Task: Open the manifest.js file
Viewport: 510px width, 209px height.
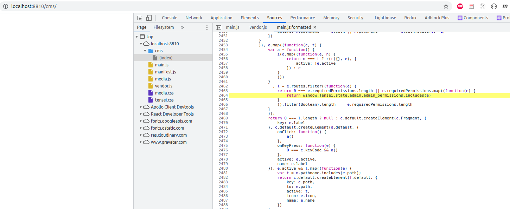Action: [165, 72]
